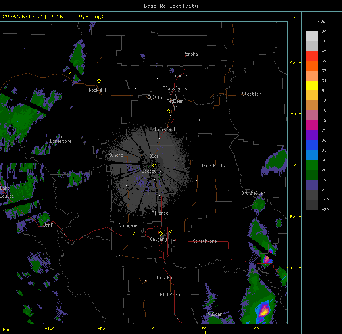Screen dimensions: 342x334
Task: Click the Airdrie town label
Action: [160, 213]
